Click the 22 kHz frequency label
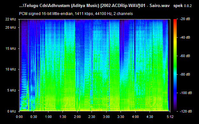The width and height of the screenshot is (199, 124). pos(11,19)
